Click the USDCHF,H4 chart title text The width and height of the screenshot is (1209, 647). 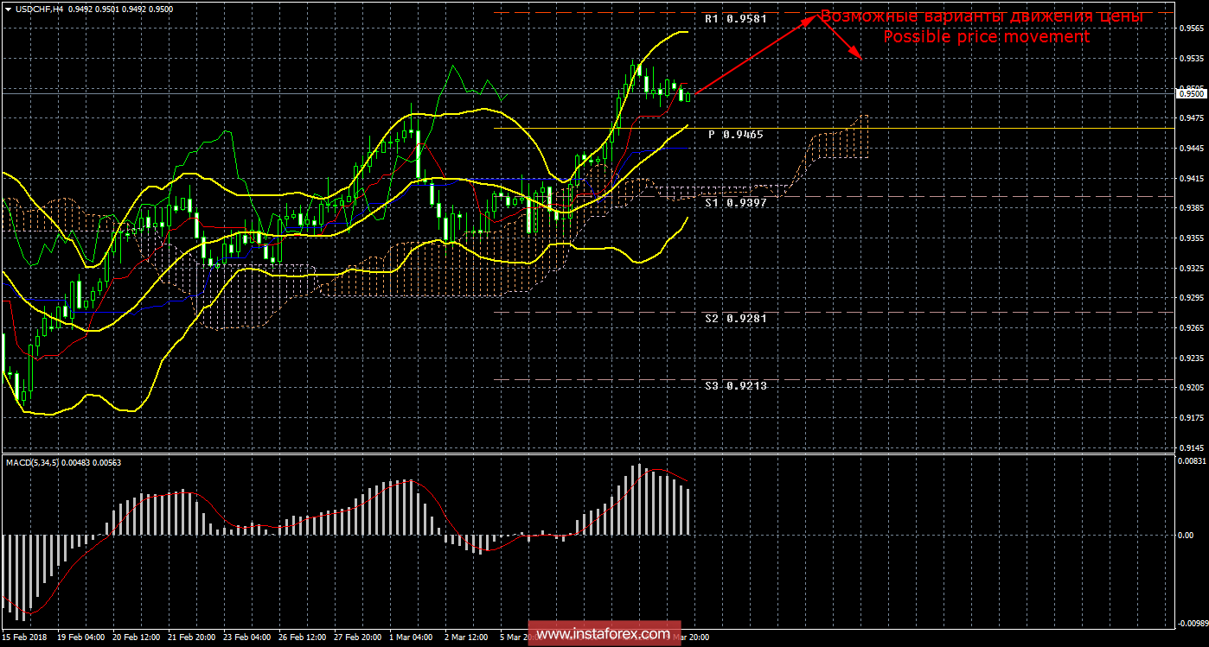click(40, 10)
